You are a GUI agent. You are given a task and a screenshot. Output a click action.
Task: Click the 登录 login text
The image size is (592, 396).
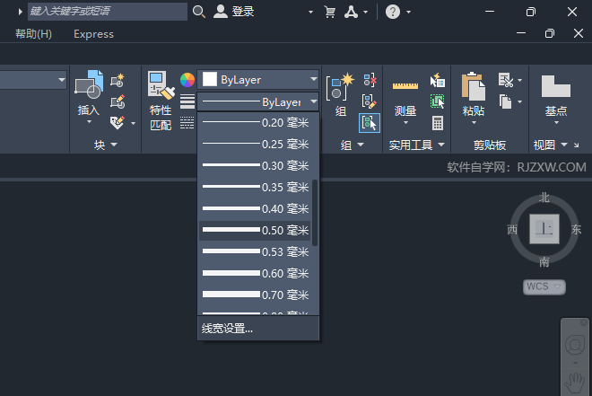(x=243, y=12)
